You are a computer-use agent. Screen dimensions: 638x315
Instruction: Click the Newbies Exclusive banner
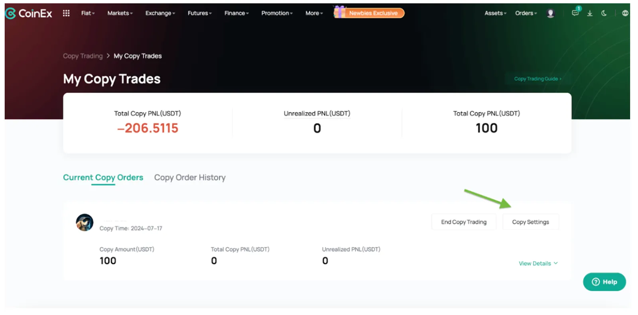point(369,13)
